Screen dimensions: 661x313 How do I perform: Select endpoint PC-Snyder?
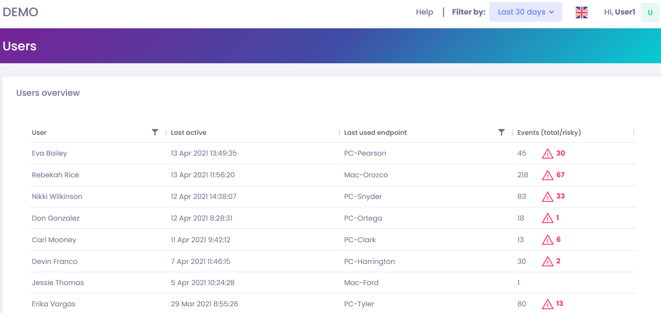[x=363, y=196]
